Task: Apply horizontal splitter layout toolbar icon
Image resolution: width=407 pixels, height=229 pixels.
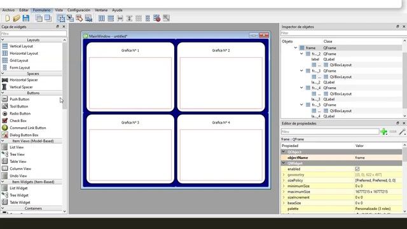Action: [x=120, y=18]
